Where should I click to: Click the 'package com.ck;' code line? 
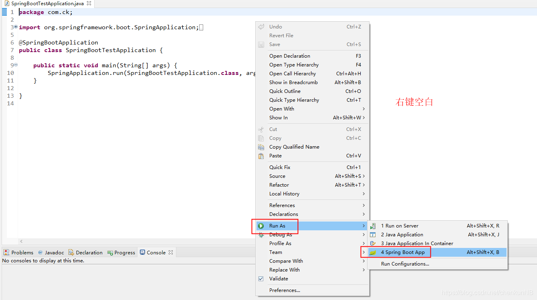pos(46,12)
